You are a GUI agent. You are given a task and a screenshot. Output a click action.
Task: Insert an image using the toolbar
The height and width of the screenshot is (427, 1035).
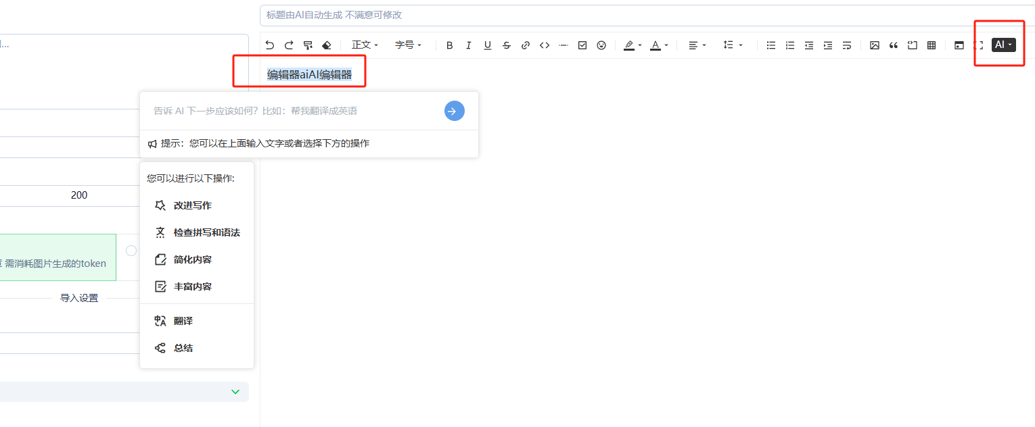point(875,45)
